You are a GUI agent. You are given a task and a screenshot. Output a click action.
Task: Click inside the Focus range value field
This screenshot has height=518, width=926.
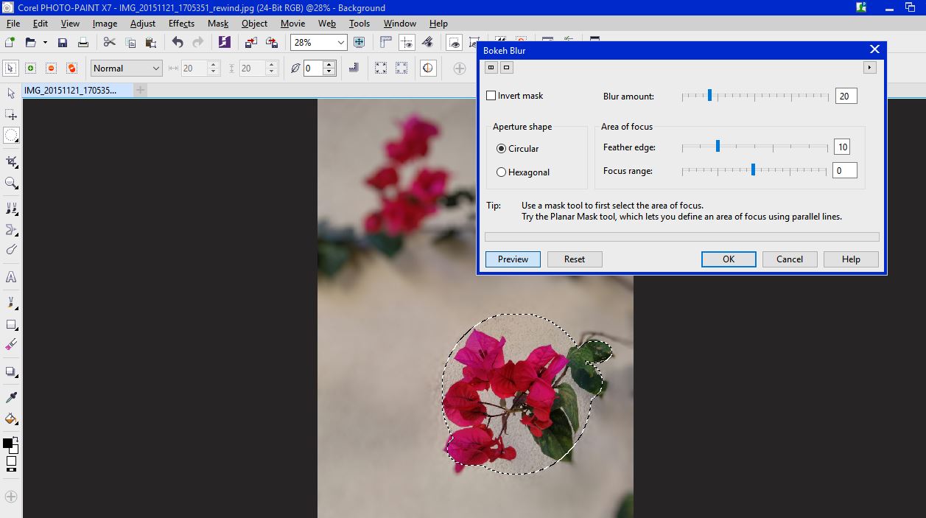(x=844, y=170)
